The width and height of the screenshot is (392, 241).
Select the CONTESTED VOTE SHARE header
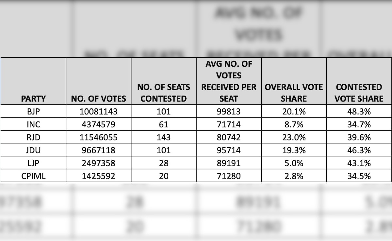359,93
